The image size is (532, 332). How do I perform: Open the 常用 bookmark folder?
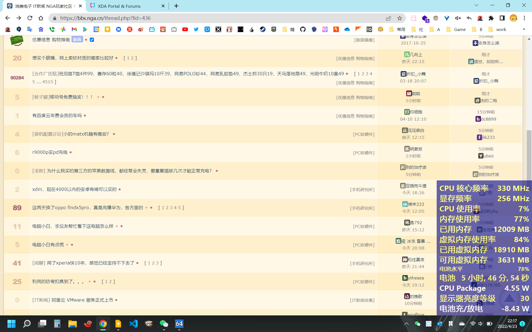tap(398, 29)
